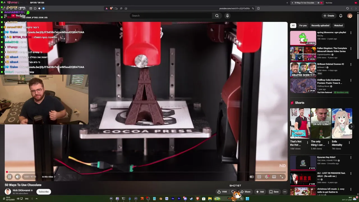The height and width of the screenshot is (202, 359).
Task: Click the YouTube search magnifier button
Action: click(x=217, y=16)
